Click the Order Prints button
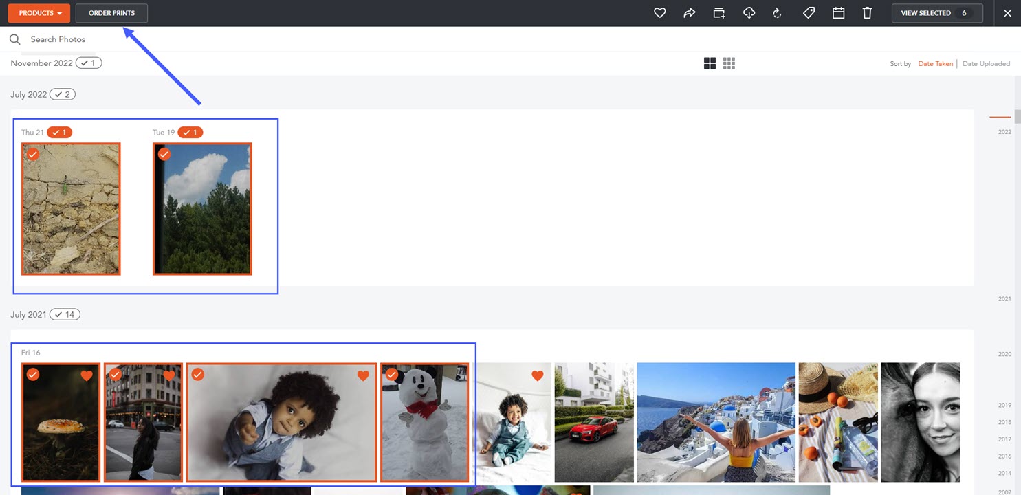The height and width of the screenshot is (495, 1021). tap(111, 13)
